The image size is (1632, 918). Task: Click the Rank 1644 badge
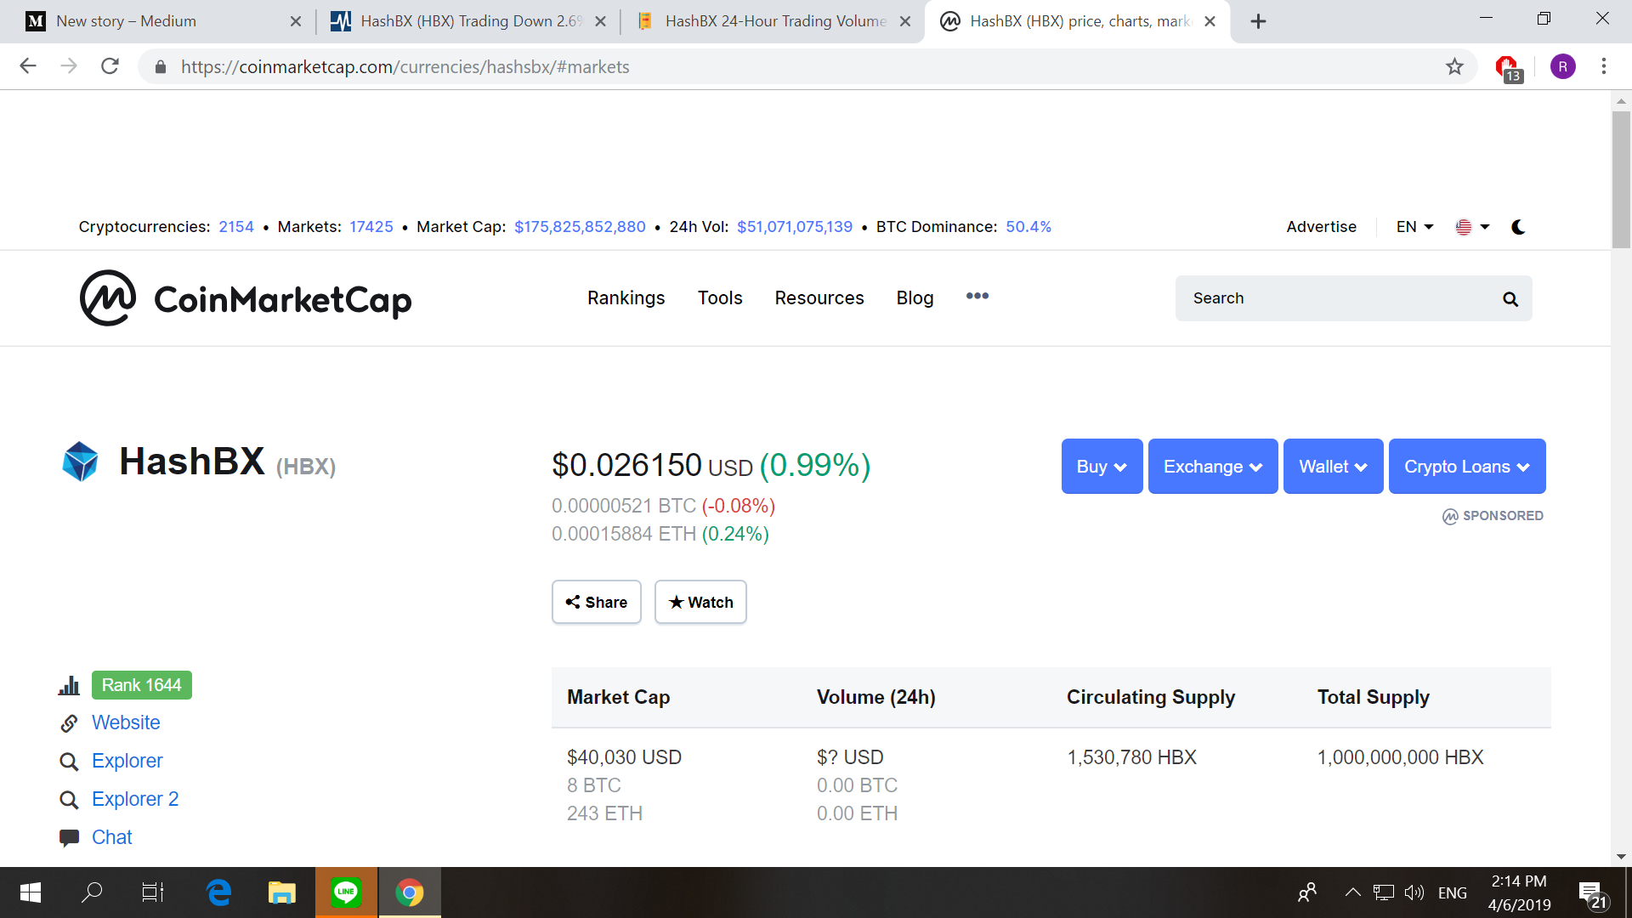pos(142,685)
